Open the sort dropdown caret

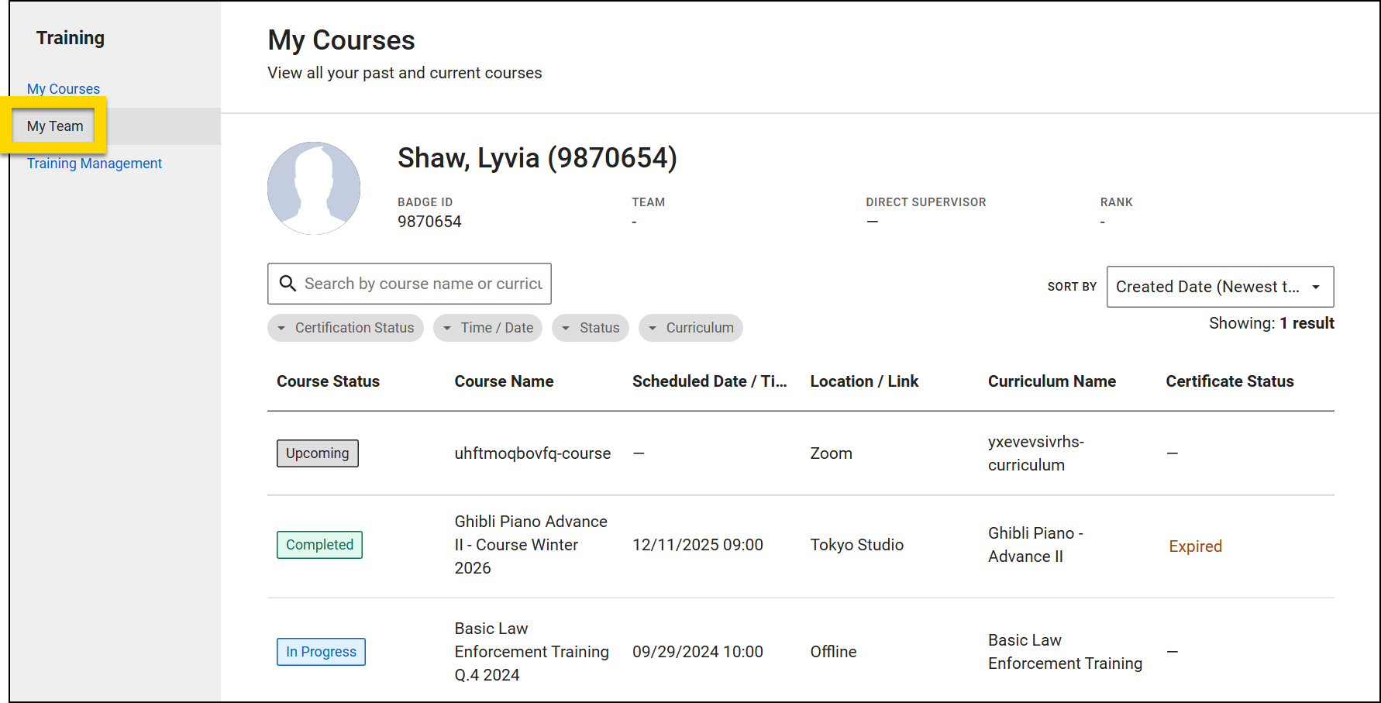tap(1315, 287)
